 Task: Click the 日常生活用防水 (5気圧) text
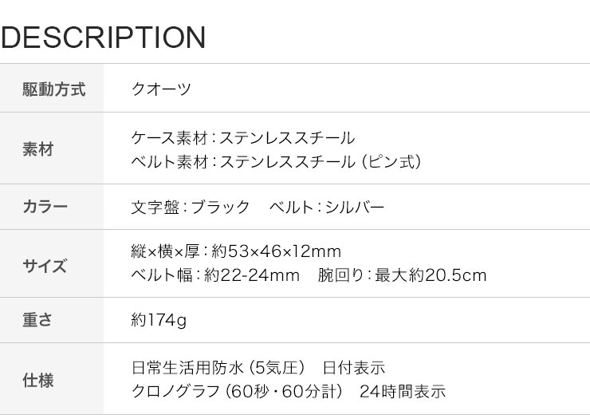click(x=218, y=368)
